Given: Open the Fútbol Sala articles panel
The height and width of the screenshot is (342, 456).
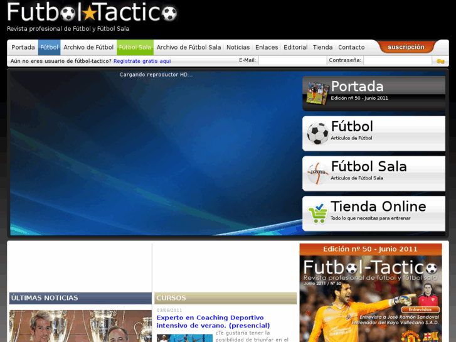Looking at the screenshot, I should coord(374,173).
